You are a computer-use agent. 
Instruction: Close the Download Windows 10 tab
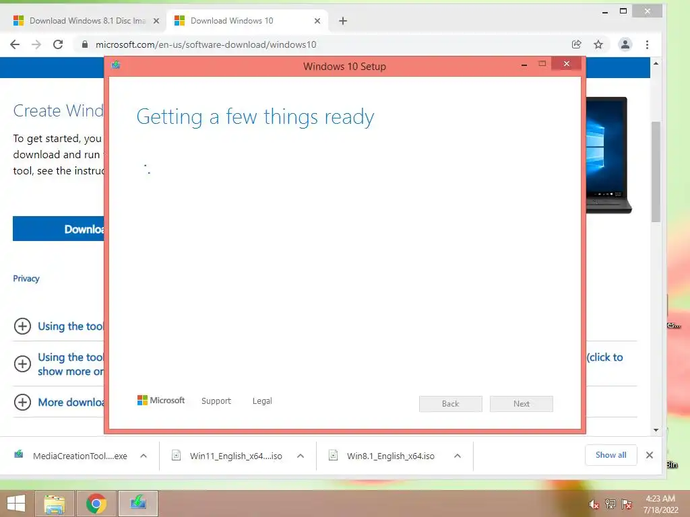317,21
